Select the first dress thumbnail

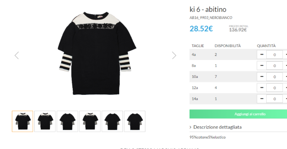coord(22,121)
